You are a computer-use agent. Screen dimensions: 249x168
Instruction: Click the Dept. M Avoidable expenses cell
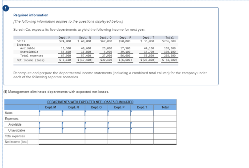51,124
